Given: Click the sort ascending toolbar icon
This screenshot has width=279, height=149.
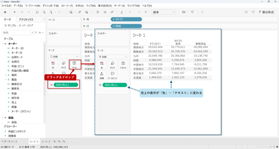Looking at the screenshot, I should (105, 12).
